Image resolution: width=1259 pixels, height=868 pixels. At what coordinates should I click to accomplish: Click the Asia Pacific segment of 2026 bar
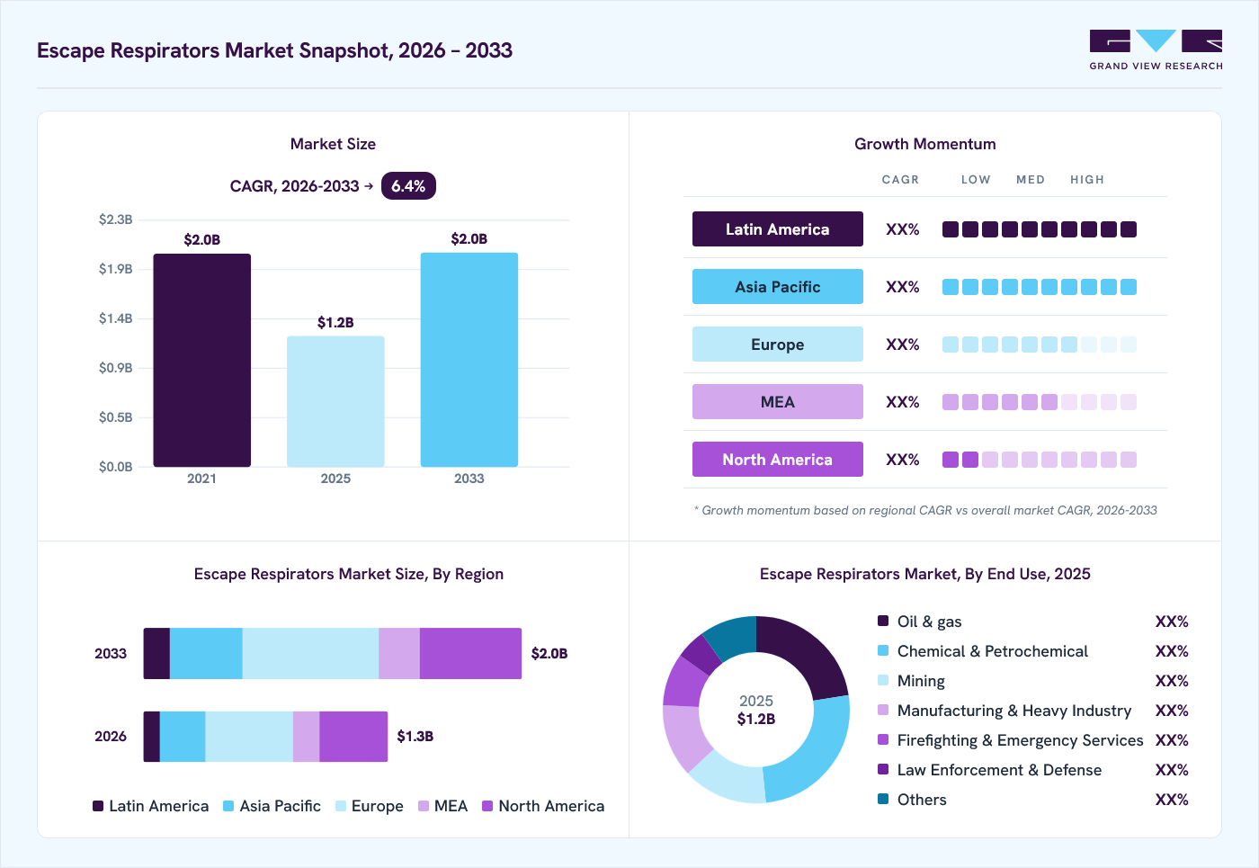tap(183, 737)
